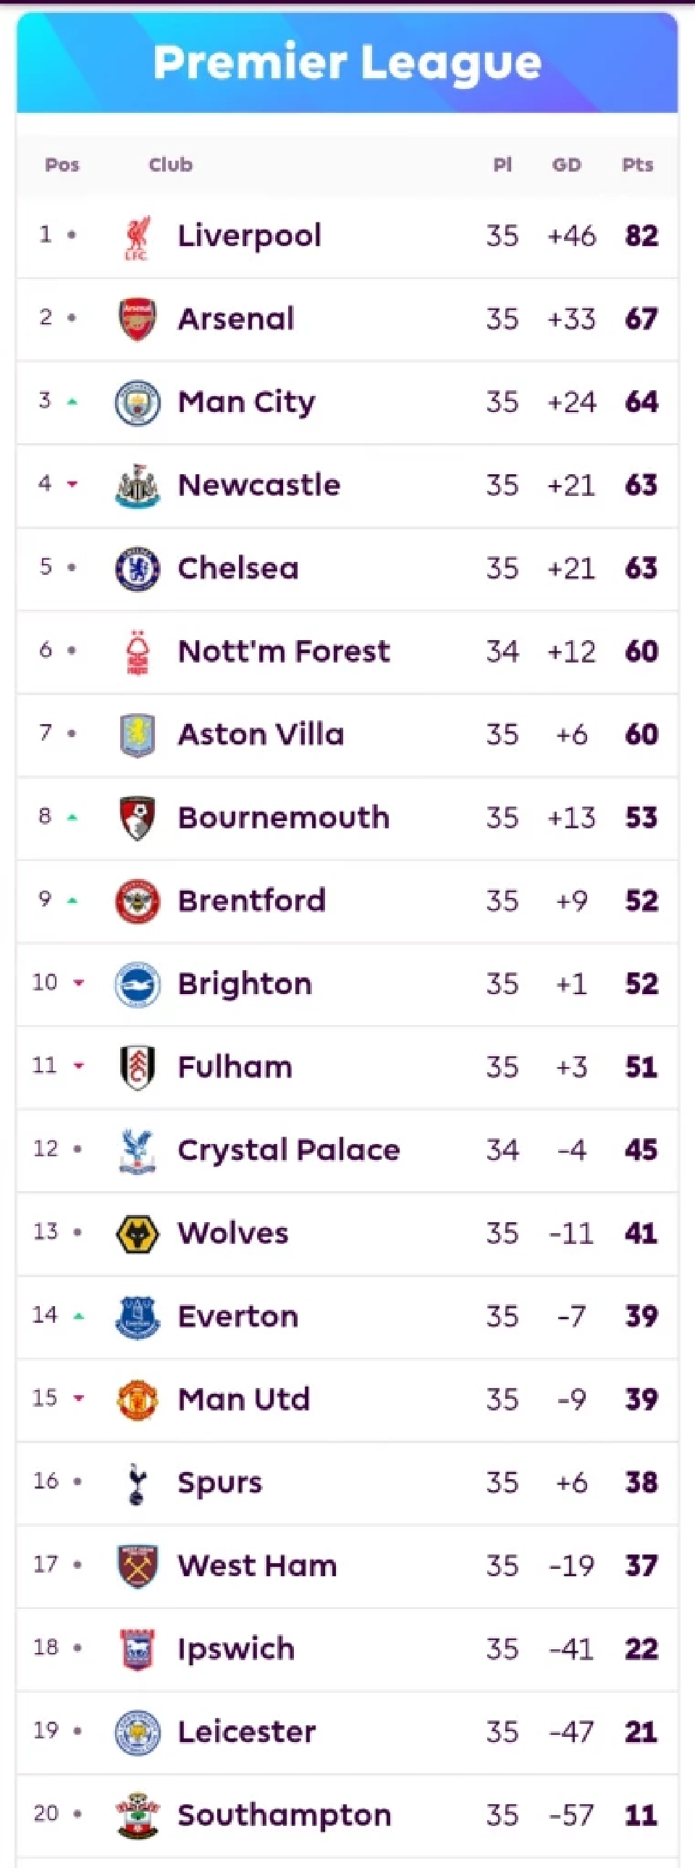Click the Liverpool club crest
The width and height of the screenshot is (695, 1868).
[x=137, y=237]
